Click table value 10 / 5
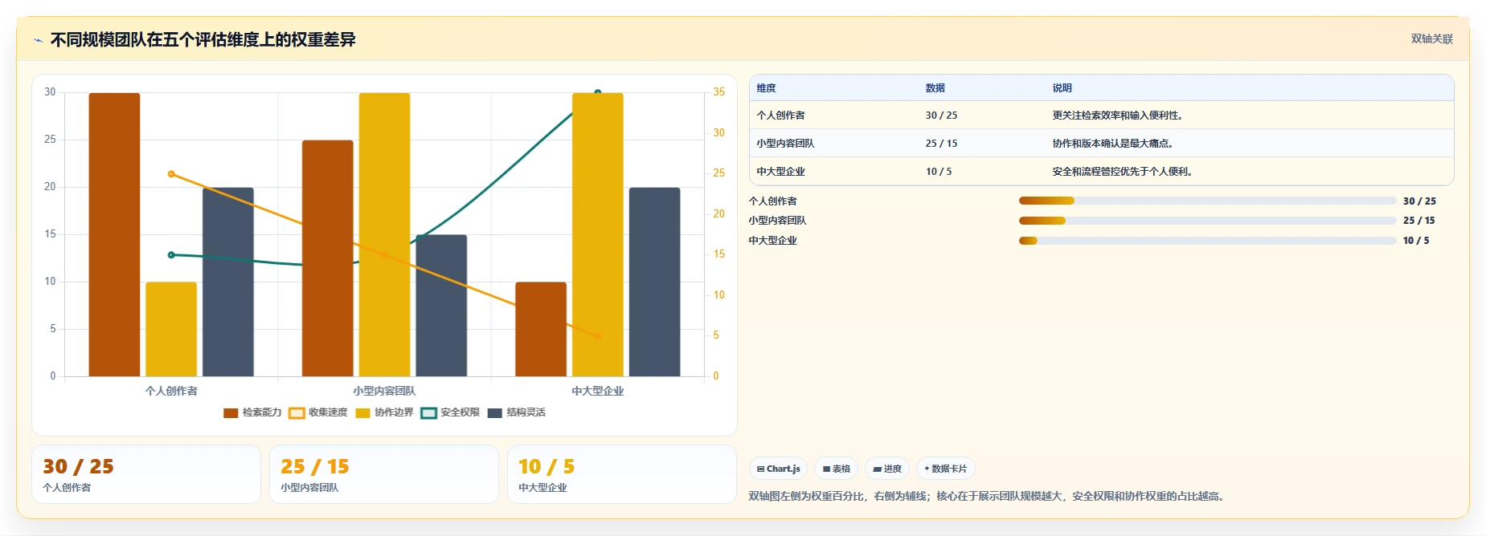The height and width of the screenshot is (536, 1486). click(939, 172)
